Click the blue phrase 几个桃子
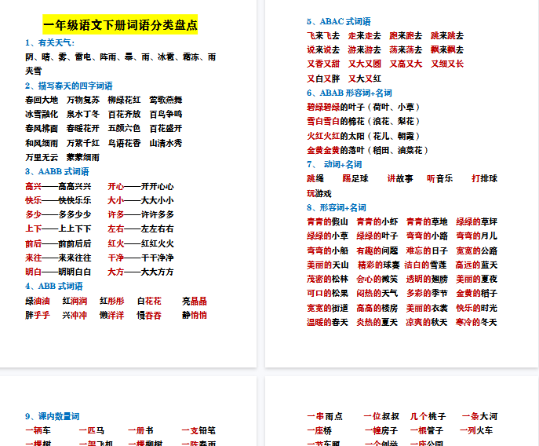Image resolution: width=539 pixels, height=446 pixels. tap(428, 416)
